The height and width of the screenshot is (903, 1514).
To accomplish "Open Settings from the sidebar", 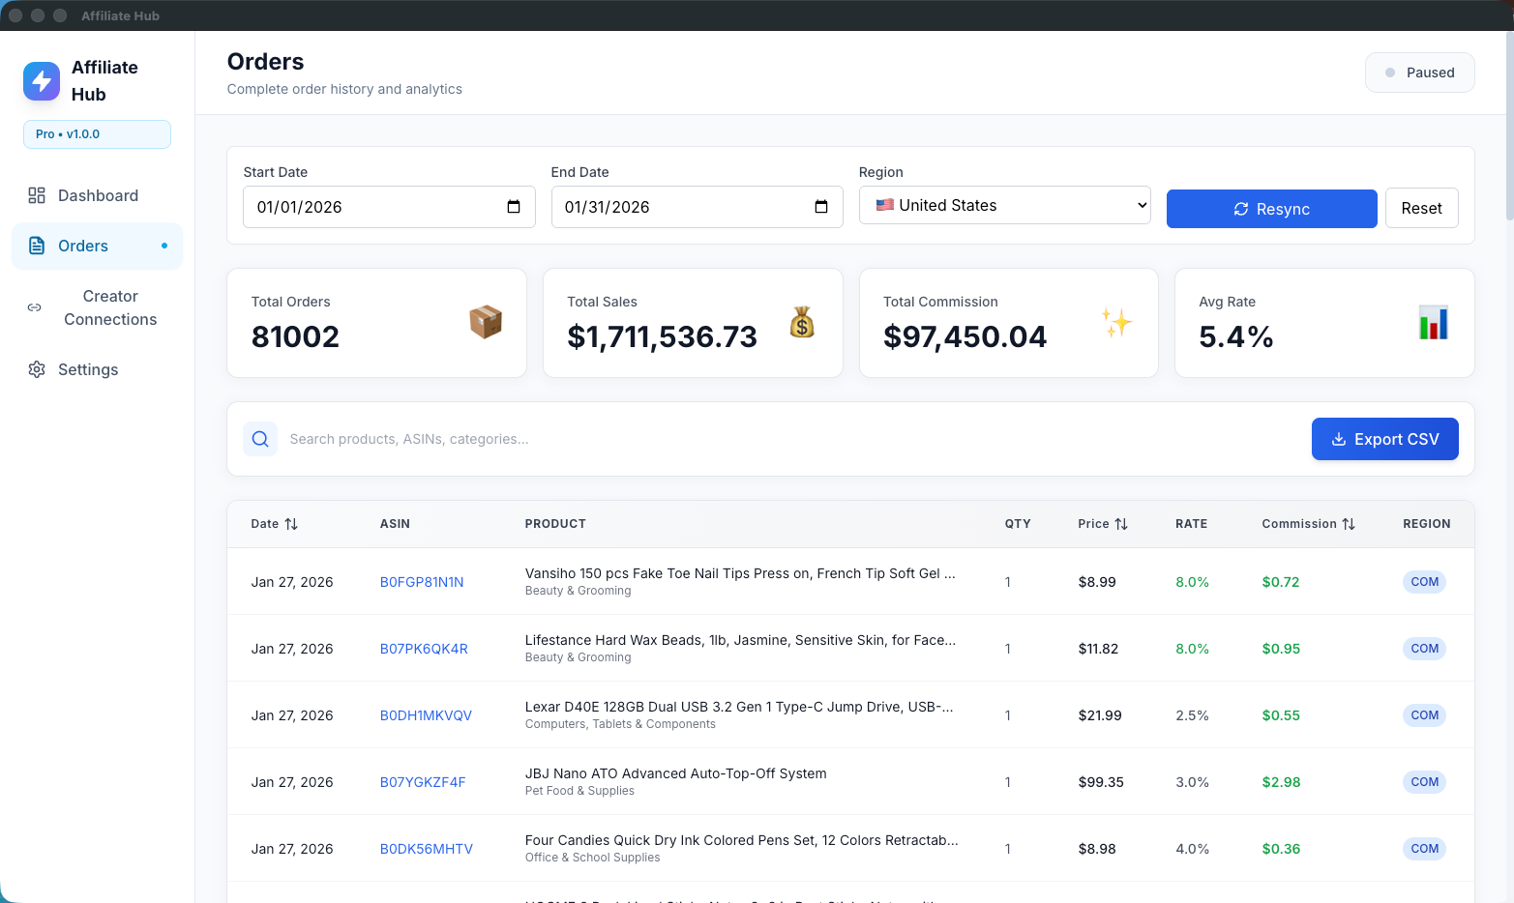I will click(87, 369).
